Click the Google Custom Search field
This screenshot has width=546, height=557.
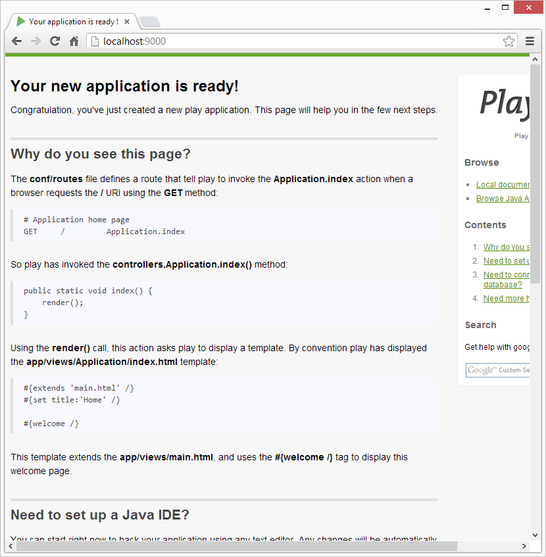point(498,370)
